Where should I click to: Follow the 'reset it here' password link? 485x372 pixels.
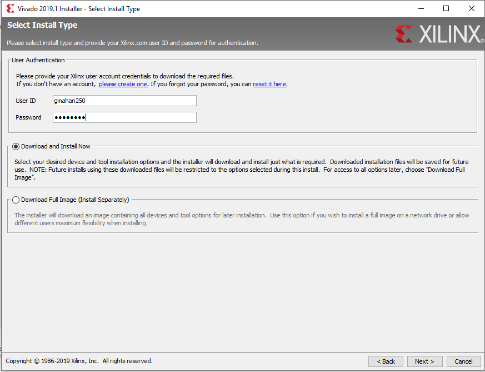269,84
